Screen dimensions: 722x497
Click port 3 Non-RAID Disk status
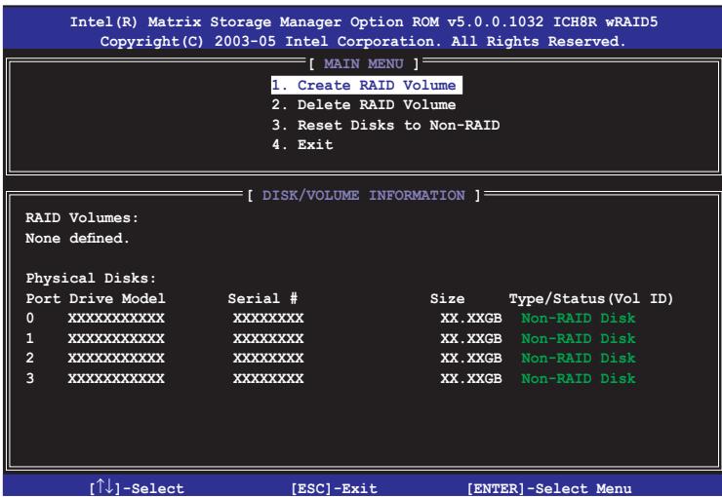(x=579, y=378)
